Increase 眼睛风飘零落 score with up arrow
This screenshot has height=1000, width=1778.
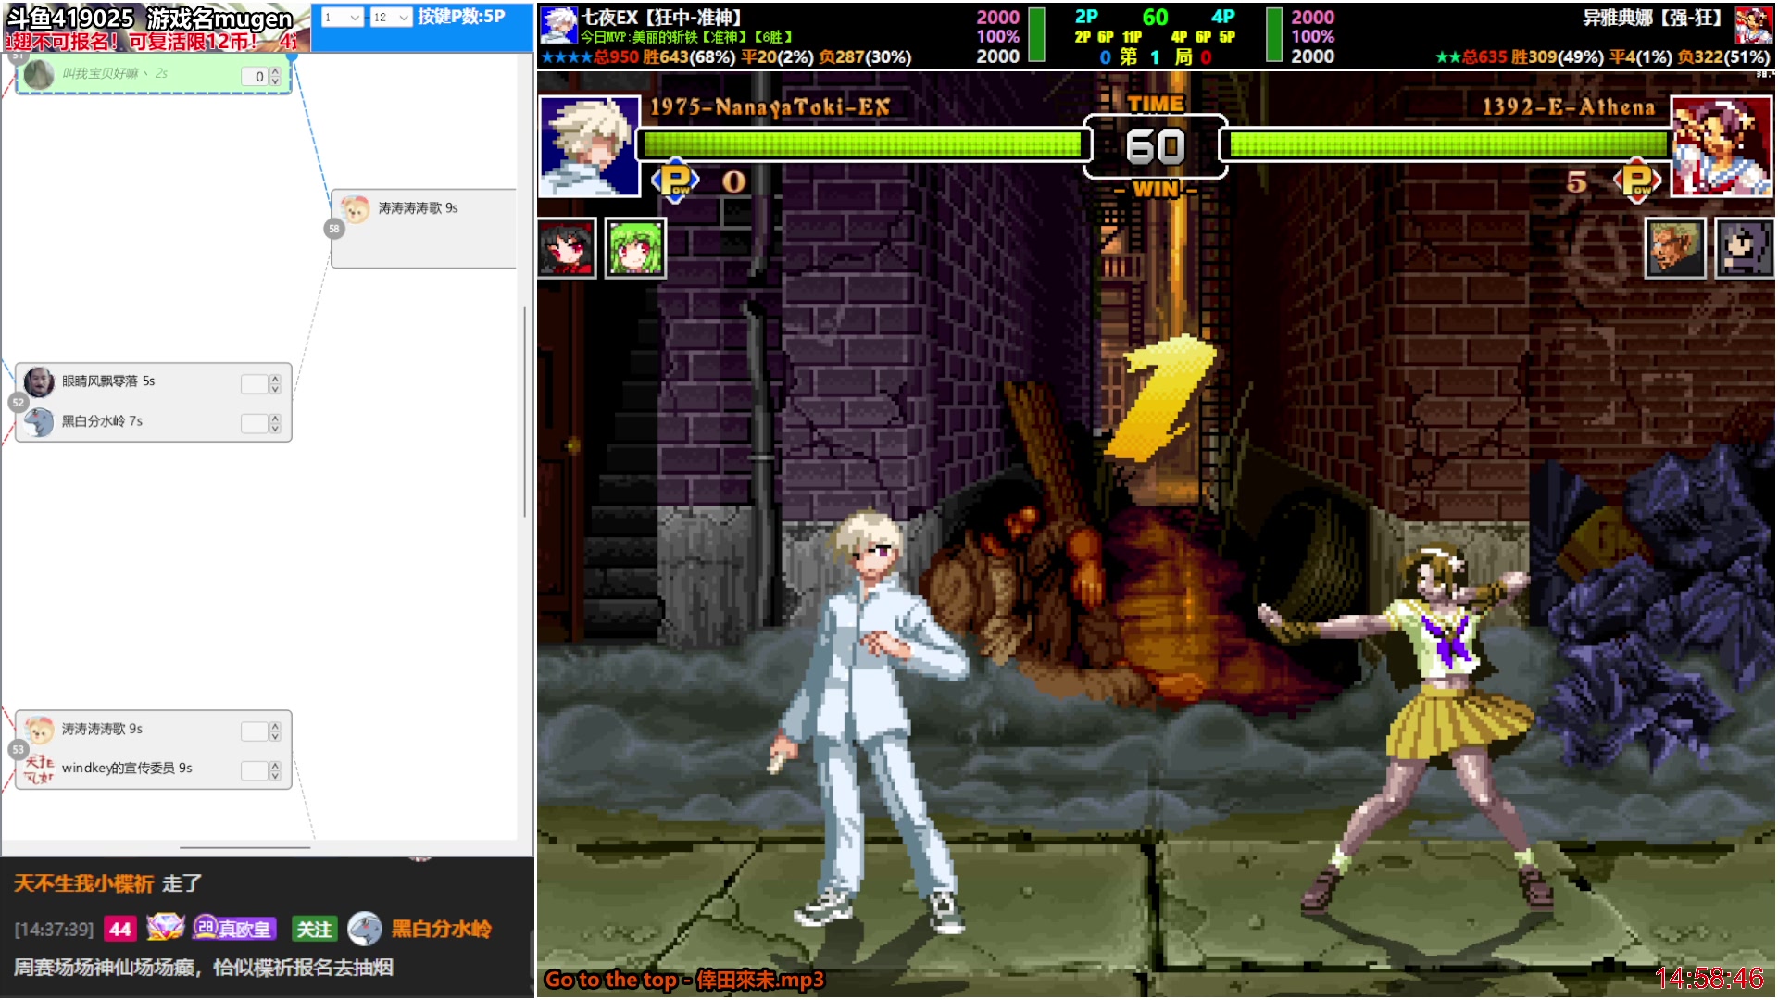275,379
